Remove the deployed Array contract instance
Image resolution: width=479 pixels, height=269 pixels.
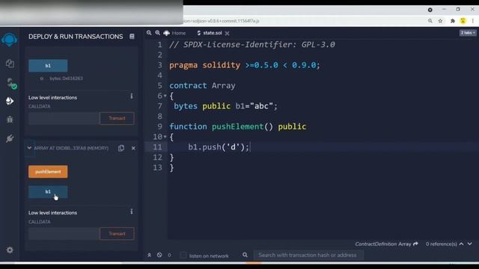(x=133, y=148)
